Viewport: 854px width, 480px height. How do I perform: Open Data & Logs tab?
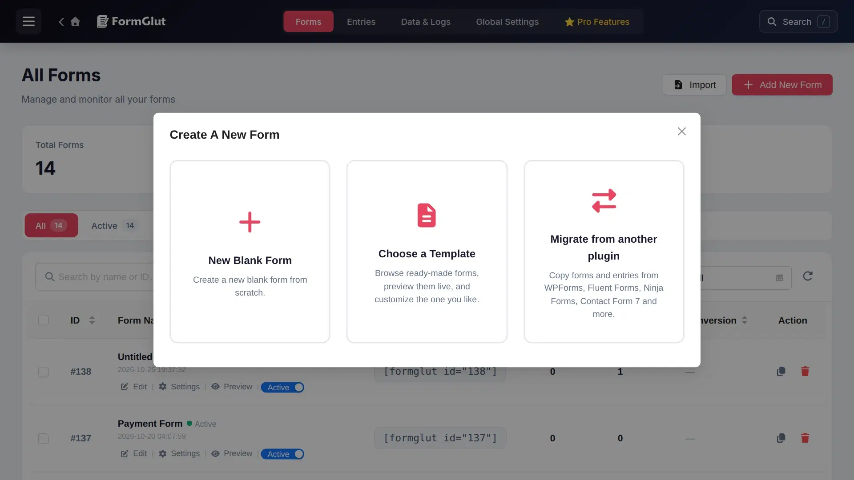pos(426,22)
